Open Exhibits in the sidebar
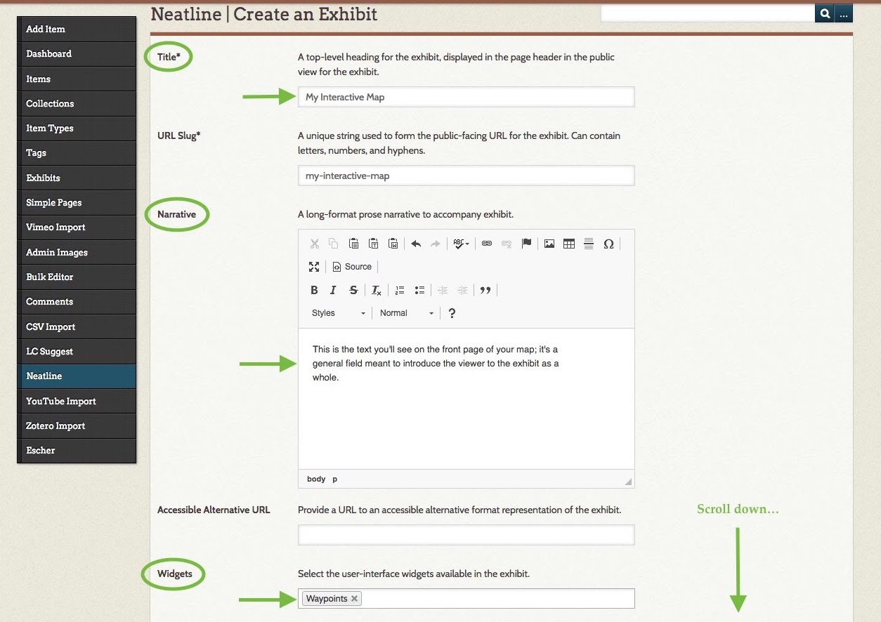 click(x=77, y=178)
